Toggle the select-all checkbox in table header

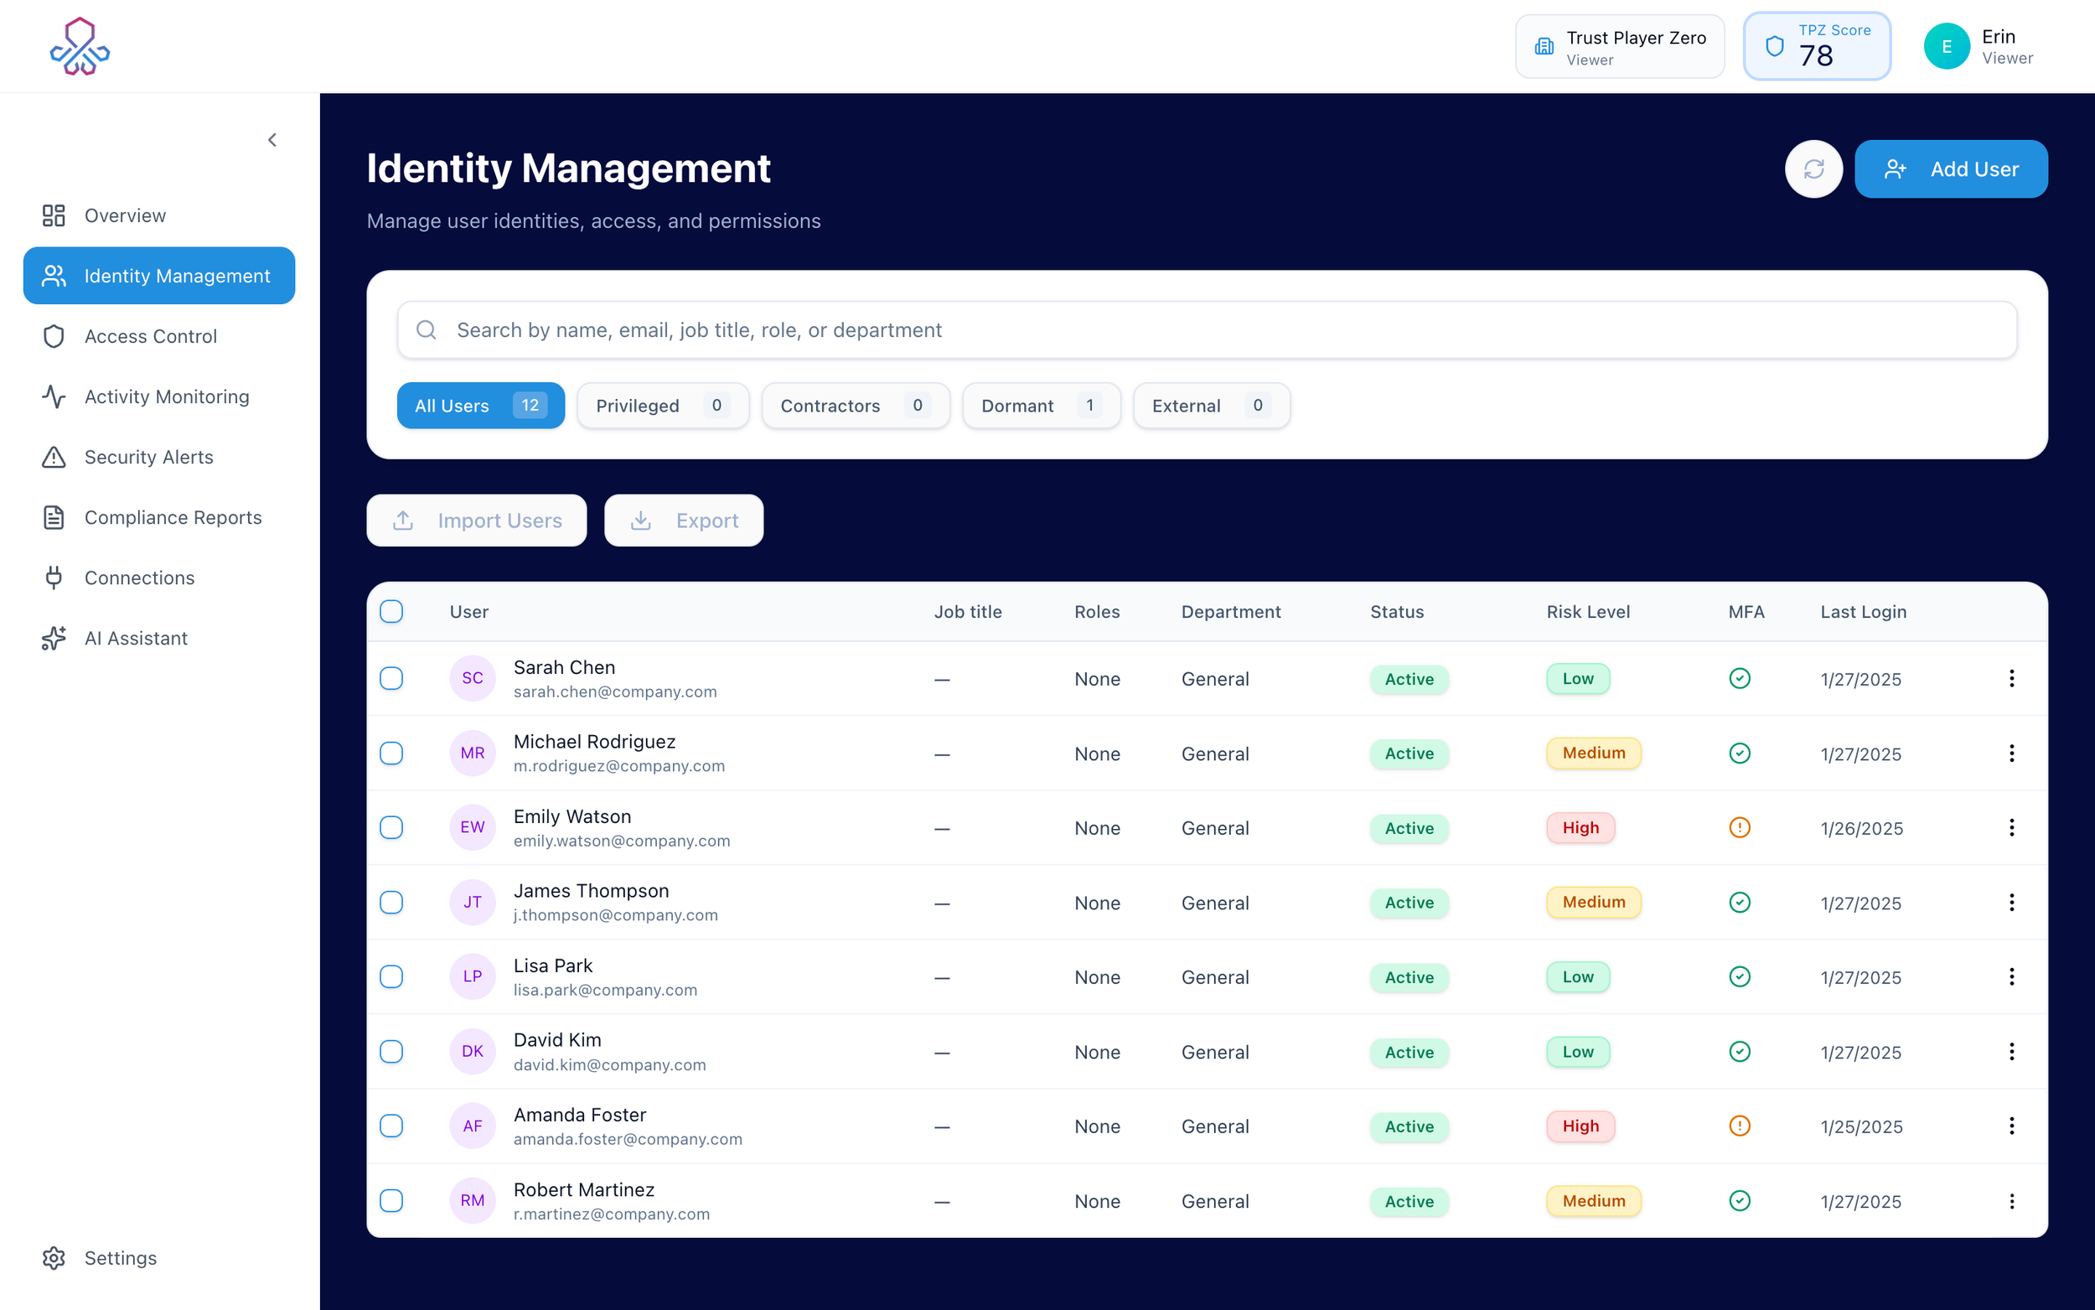click(x=391, y=612)
